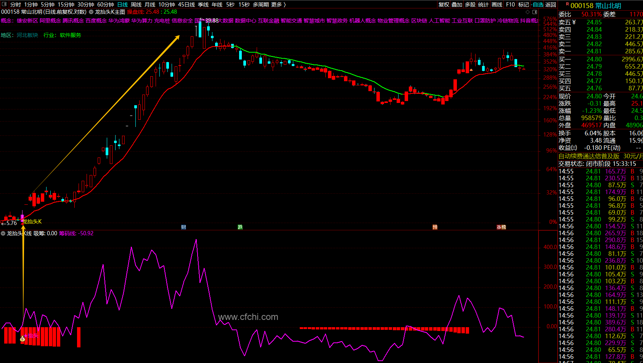Click the 现价 value 24.80

click(594, 96)
